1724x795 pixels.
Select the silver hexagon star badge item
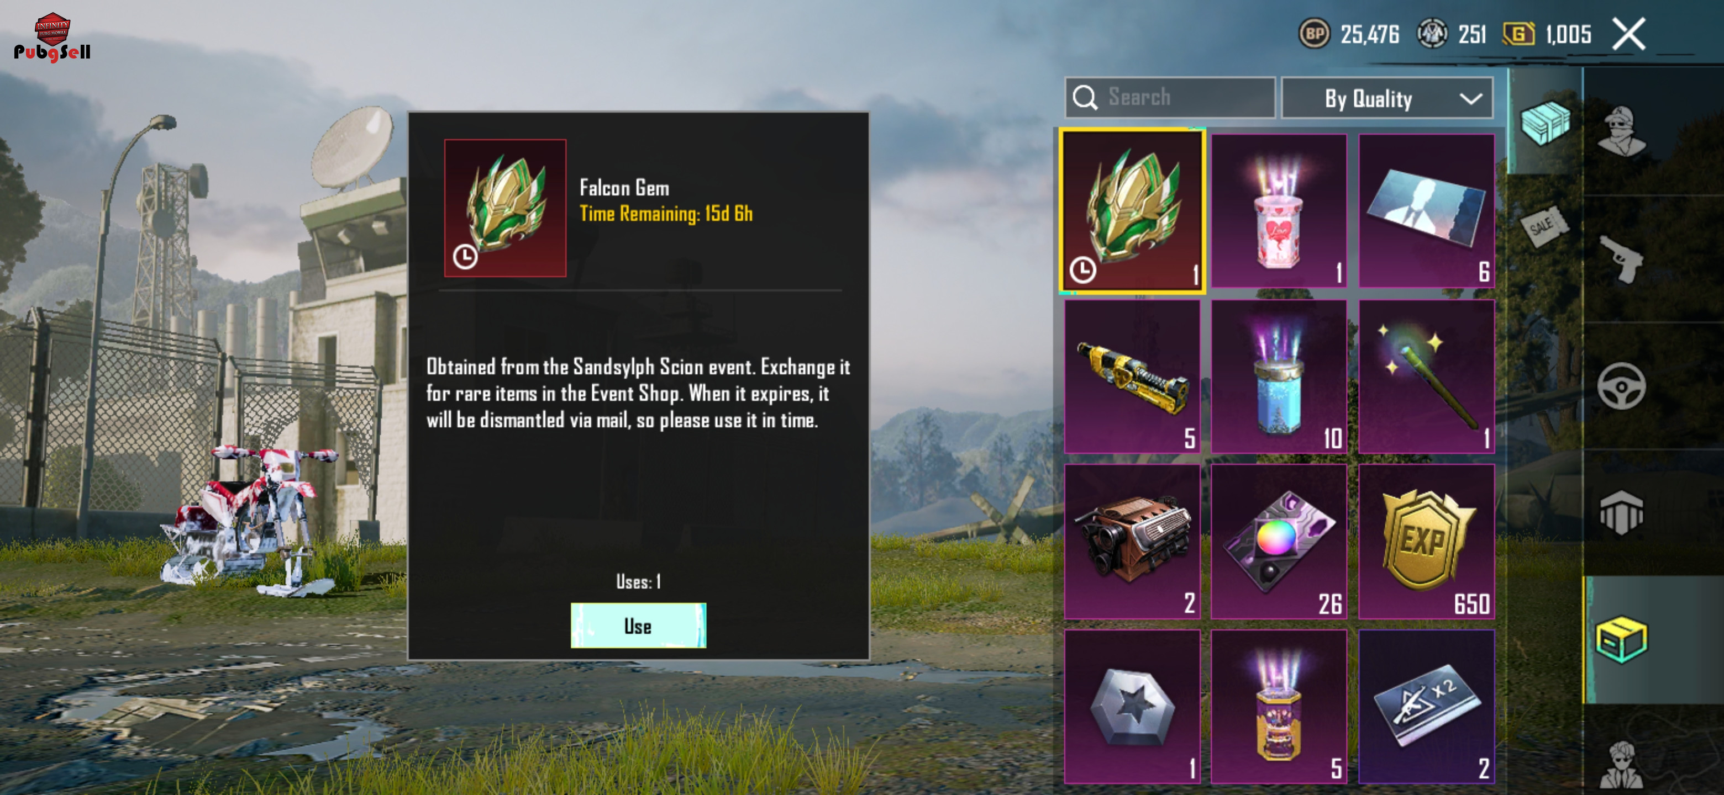(x=1132, y=707)
